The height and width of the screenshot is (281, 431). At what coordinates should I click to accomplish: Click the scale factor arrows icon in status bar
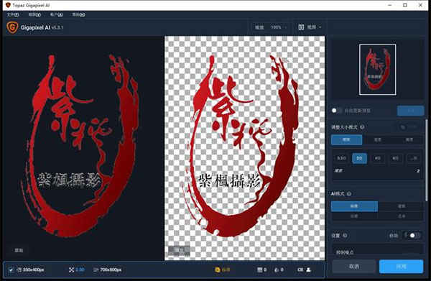[71, 270]
